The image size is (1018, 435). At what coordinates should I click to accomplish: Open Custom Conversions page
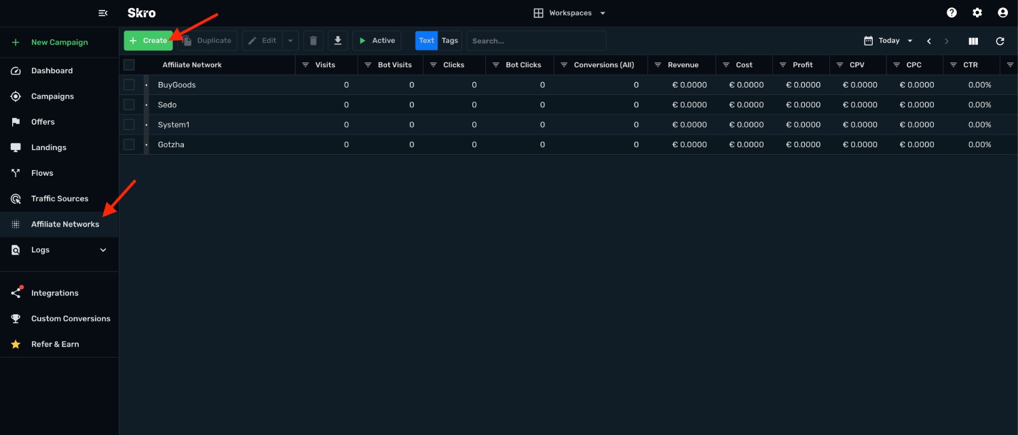tap(59, 318)
